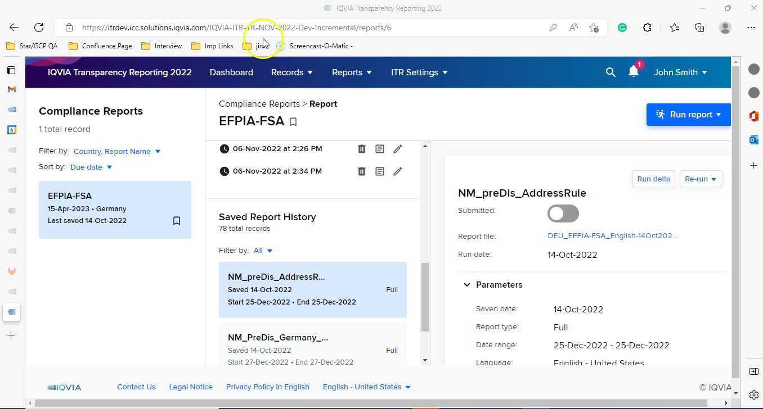Refresh the browser page
This screenshot has width=763, height=409.
click(x=39, y=28)
